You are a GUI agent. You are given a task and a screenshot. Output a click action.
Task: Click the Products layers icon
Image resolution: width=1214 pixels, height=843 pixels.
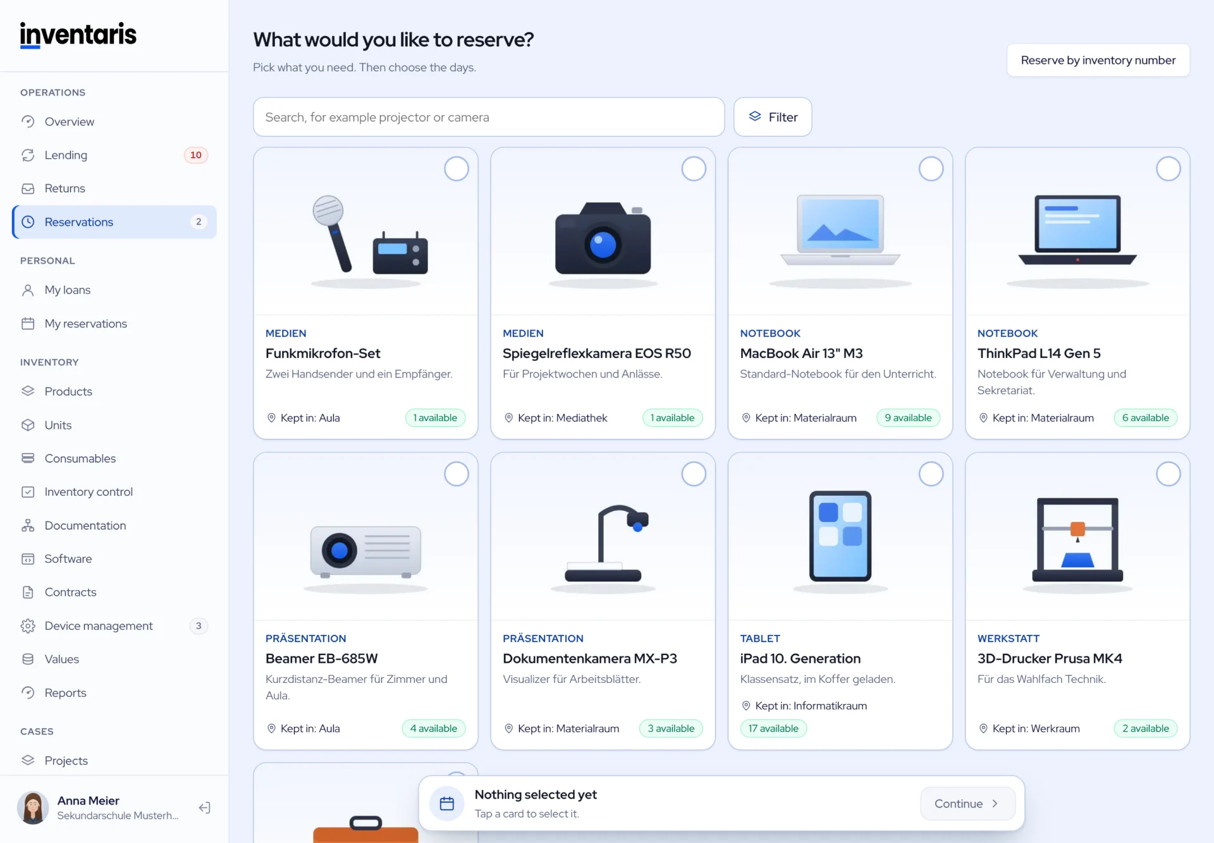(28, 391)
